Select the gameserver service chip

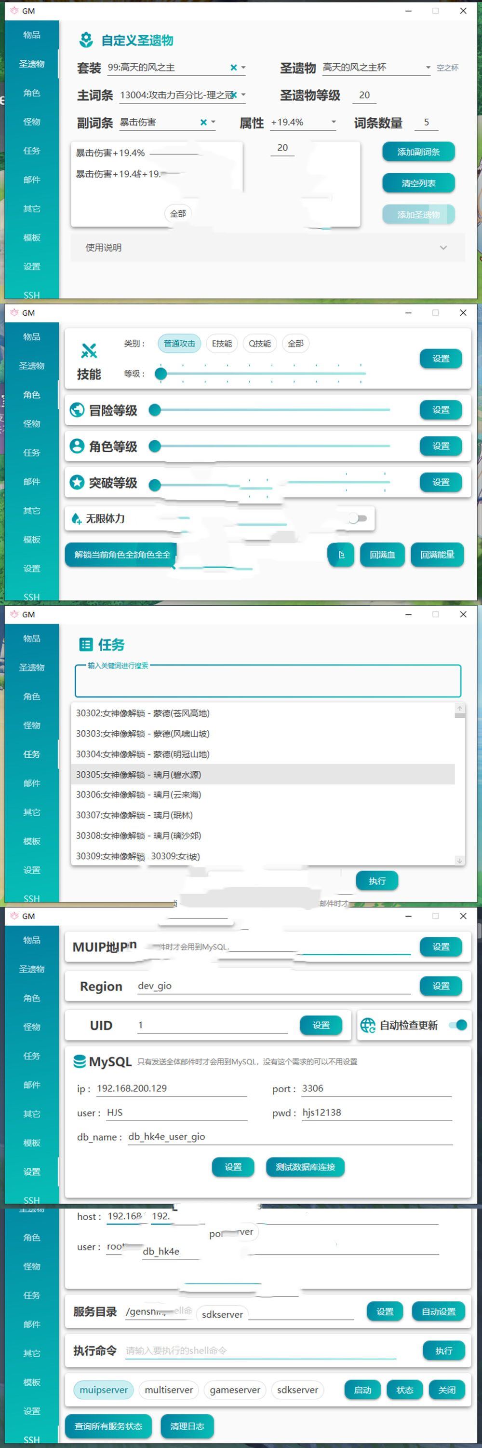click(x=235, y=1390)
